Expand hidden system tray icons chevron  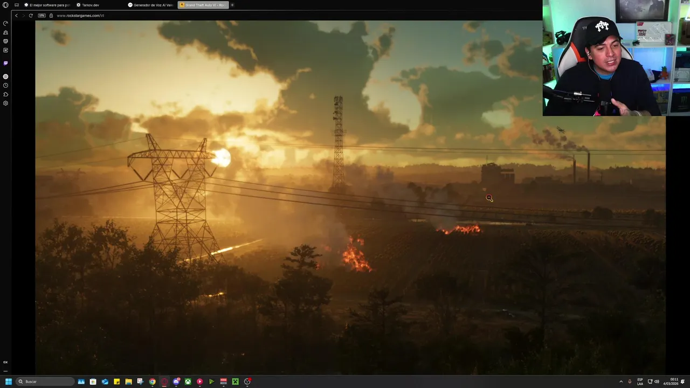click(x=621, y=382)
